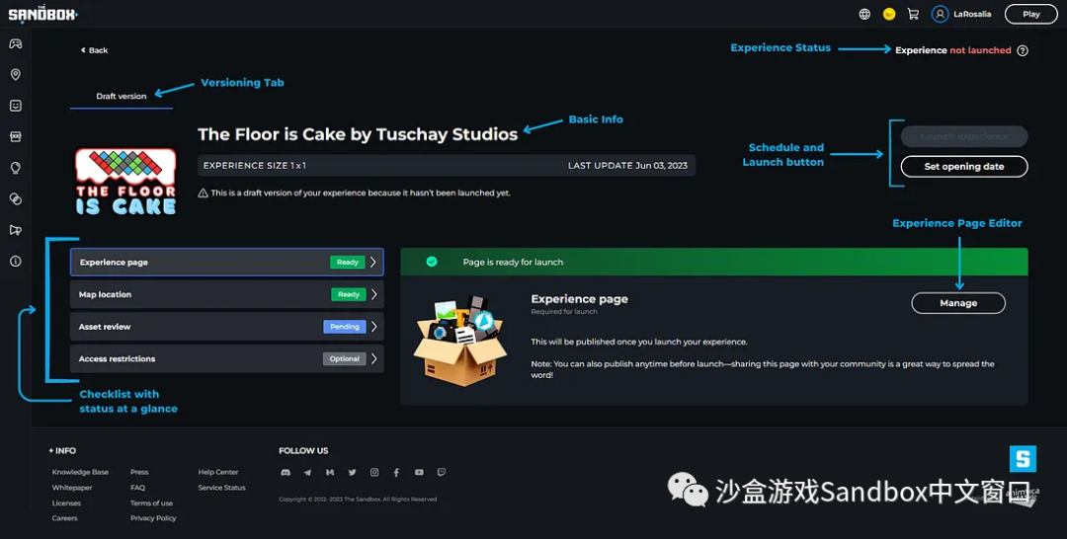Click the 'Experience not launched' status text
The image size is (1067, 539).
click(952, 50)
